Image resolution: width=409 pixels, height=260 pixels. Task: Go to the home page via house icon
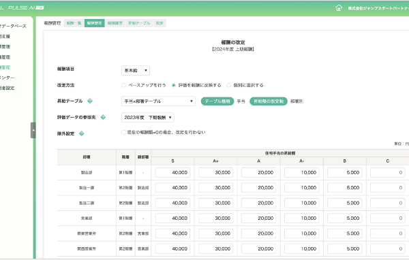(339, 7)
